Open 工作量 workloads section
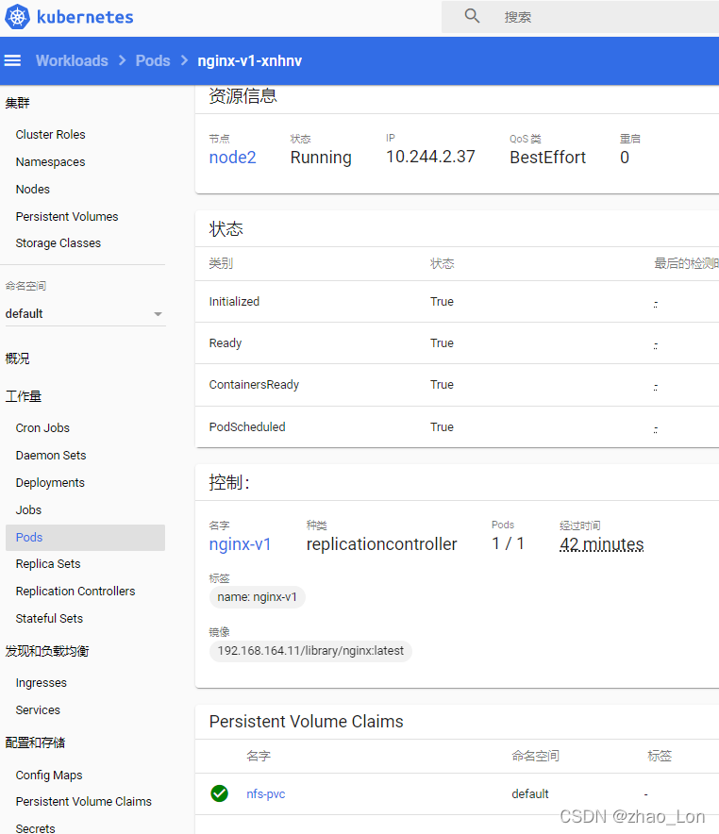 click(x=23, y=396)
